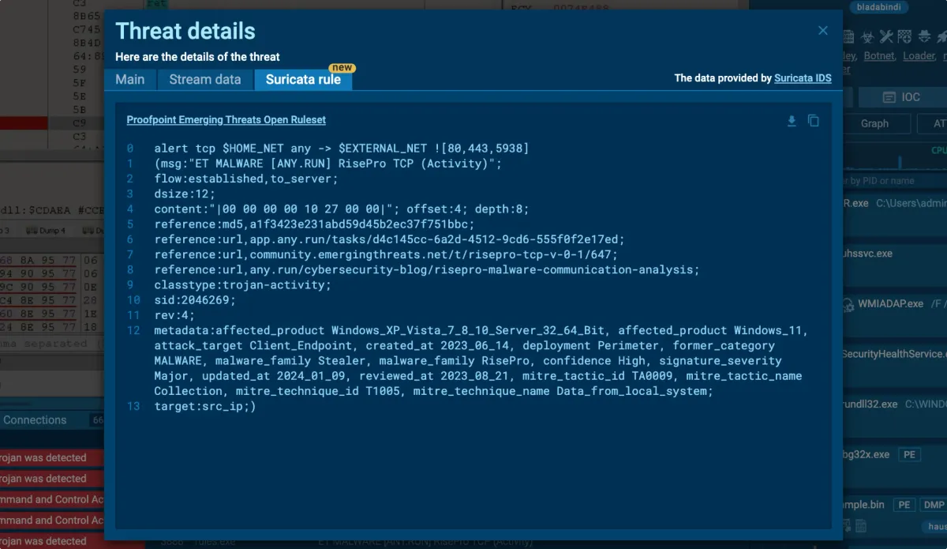This screenshot has height=549, width=947.
Task: Close the Threat details dialog
Action: pos(823,31)
